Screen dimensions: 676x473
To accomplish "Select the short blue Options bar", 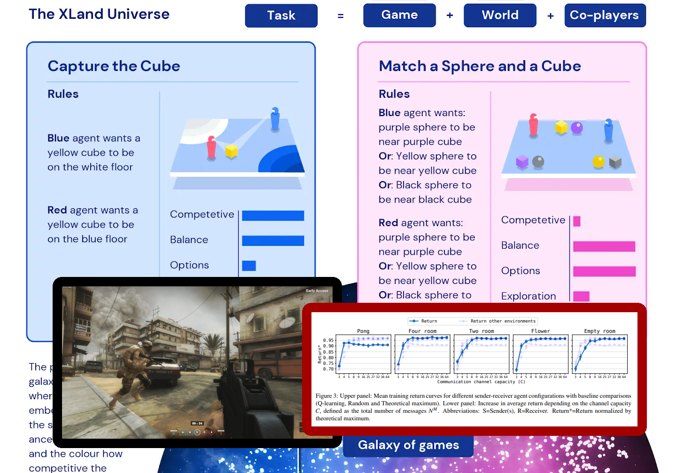I will point(249,266).
